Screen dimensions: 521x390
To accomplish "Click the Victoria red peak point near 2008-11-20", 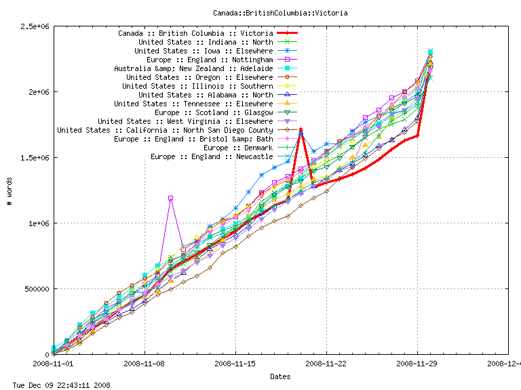I will (x=301, y=129).
